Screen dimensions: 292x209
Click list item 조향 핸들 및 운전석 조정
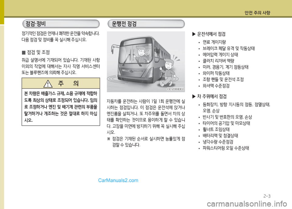pyautogui.click(x=223, y=80)
